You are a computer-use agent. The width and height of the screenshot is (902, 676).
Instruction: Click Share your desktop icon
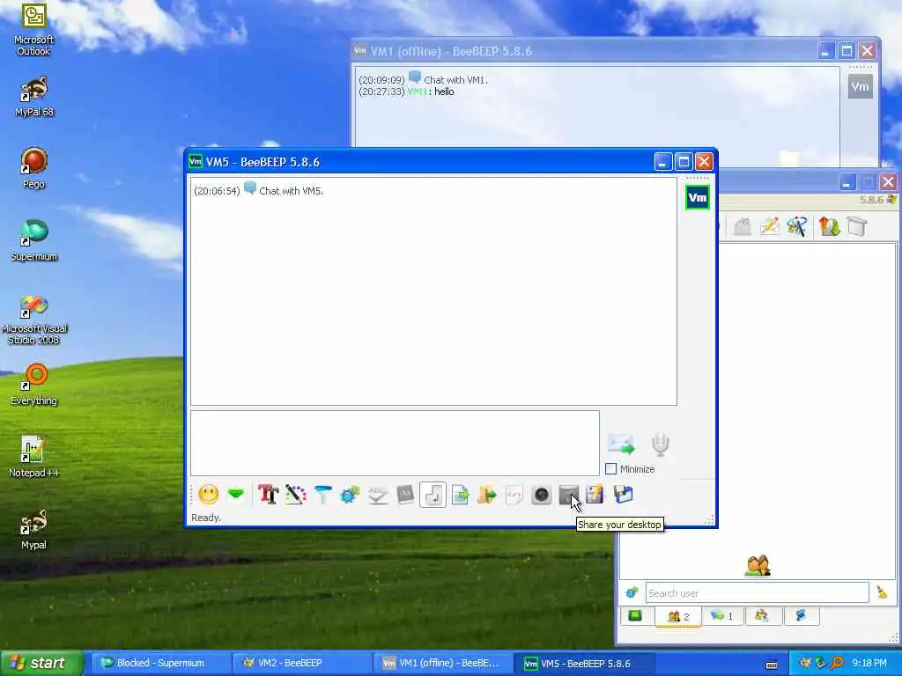[568, 495]
